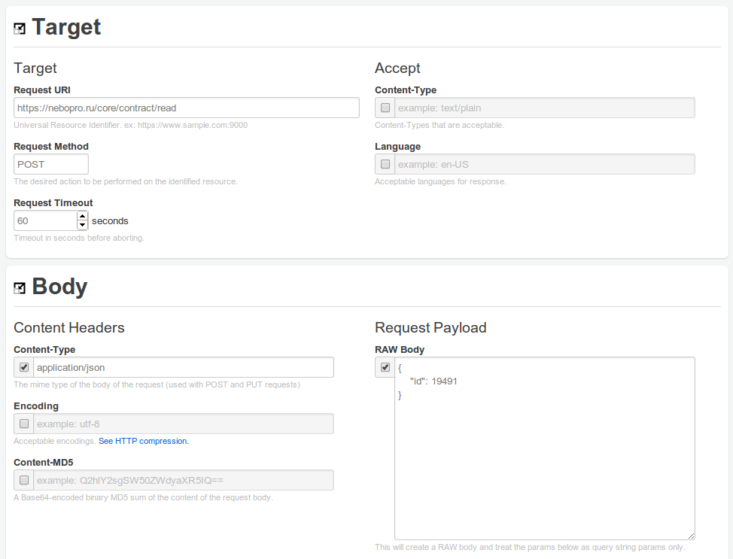
Task: Click inside the RAW Body textarea
Action: (545, 448)
